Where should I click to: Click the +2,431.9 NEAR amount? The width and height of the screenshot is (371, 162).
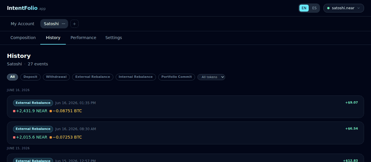(x=32, y=111)
